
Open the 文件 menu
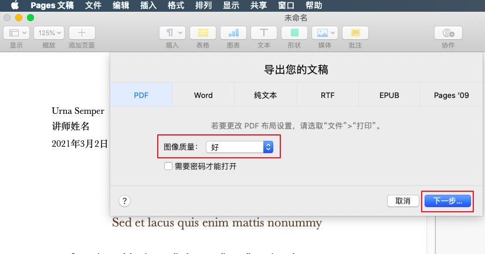tap(93, 5)
